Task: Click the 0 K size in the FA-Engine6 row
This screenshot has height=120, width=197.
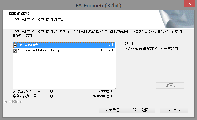Action: [x=111, y=44]
